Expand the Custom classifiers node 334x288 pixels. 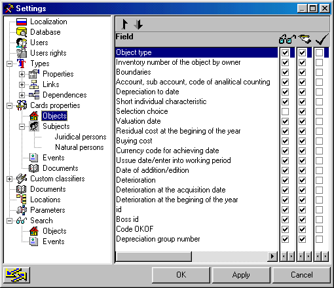[9, 179]
